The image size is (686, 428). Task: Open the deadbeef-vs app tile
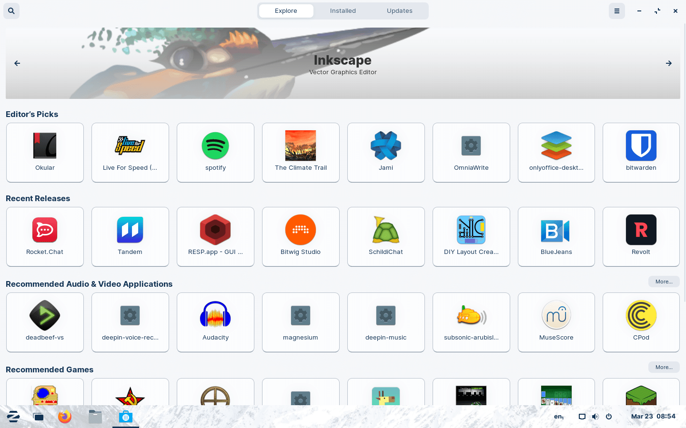(45, 322)
